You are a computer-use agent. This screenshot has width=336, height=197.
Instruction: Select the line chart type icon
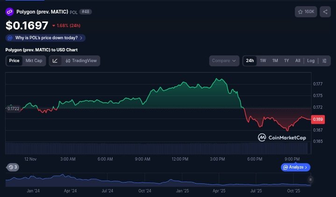(x=55, y=61)
